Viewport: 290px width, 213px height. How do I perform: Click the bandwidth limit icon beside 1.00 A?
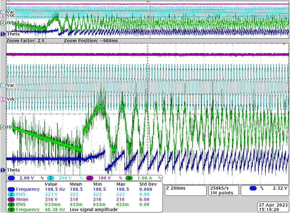pyautogui.click(x=160, y=178)
